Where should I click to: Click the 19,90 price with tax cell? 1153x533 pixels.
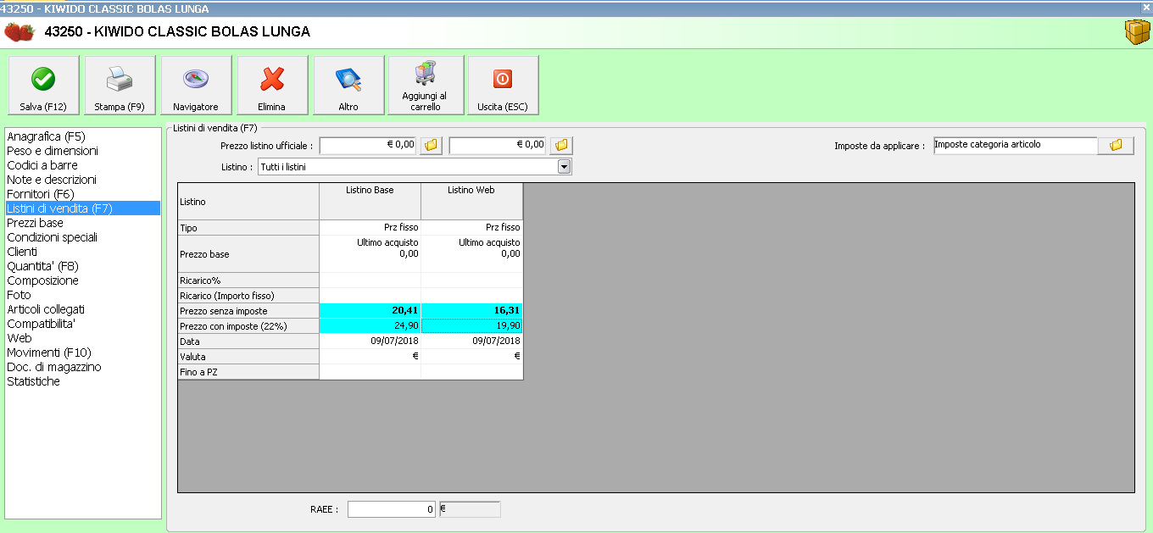[x=471, y=325]
